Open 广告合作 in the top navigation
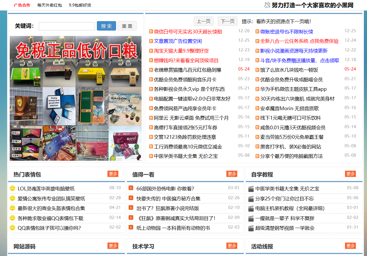 click(22, 5)
